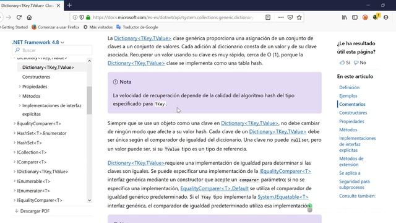Click sidebar scrollbar down arrow
This screenshot has width=396, height=223.
tap(89, 200)
